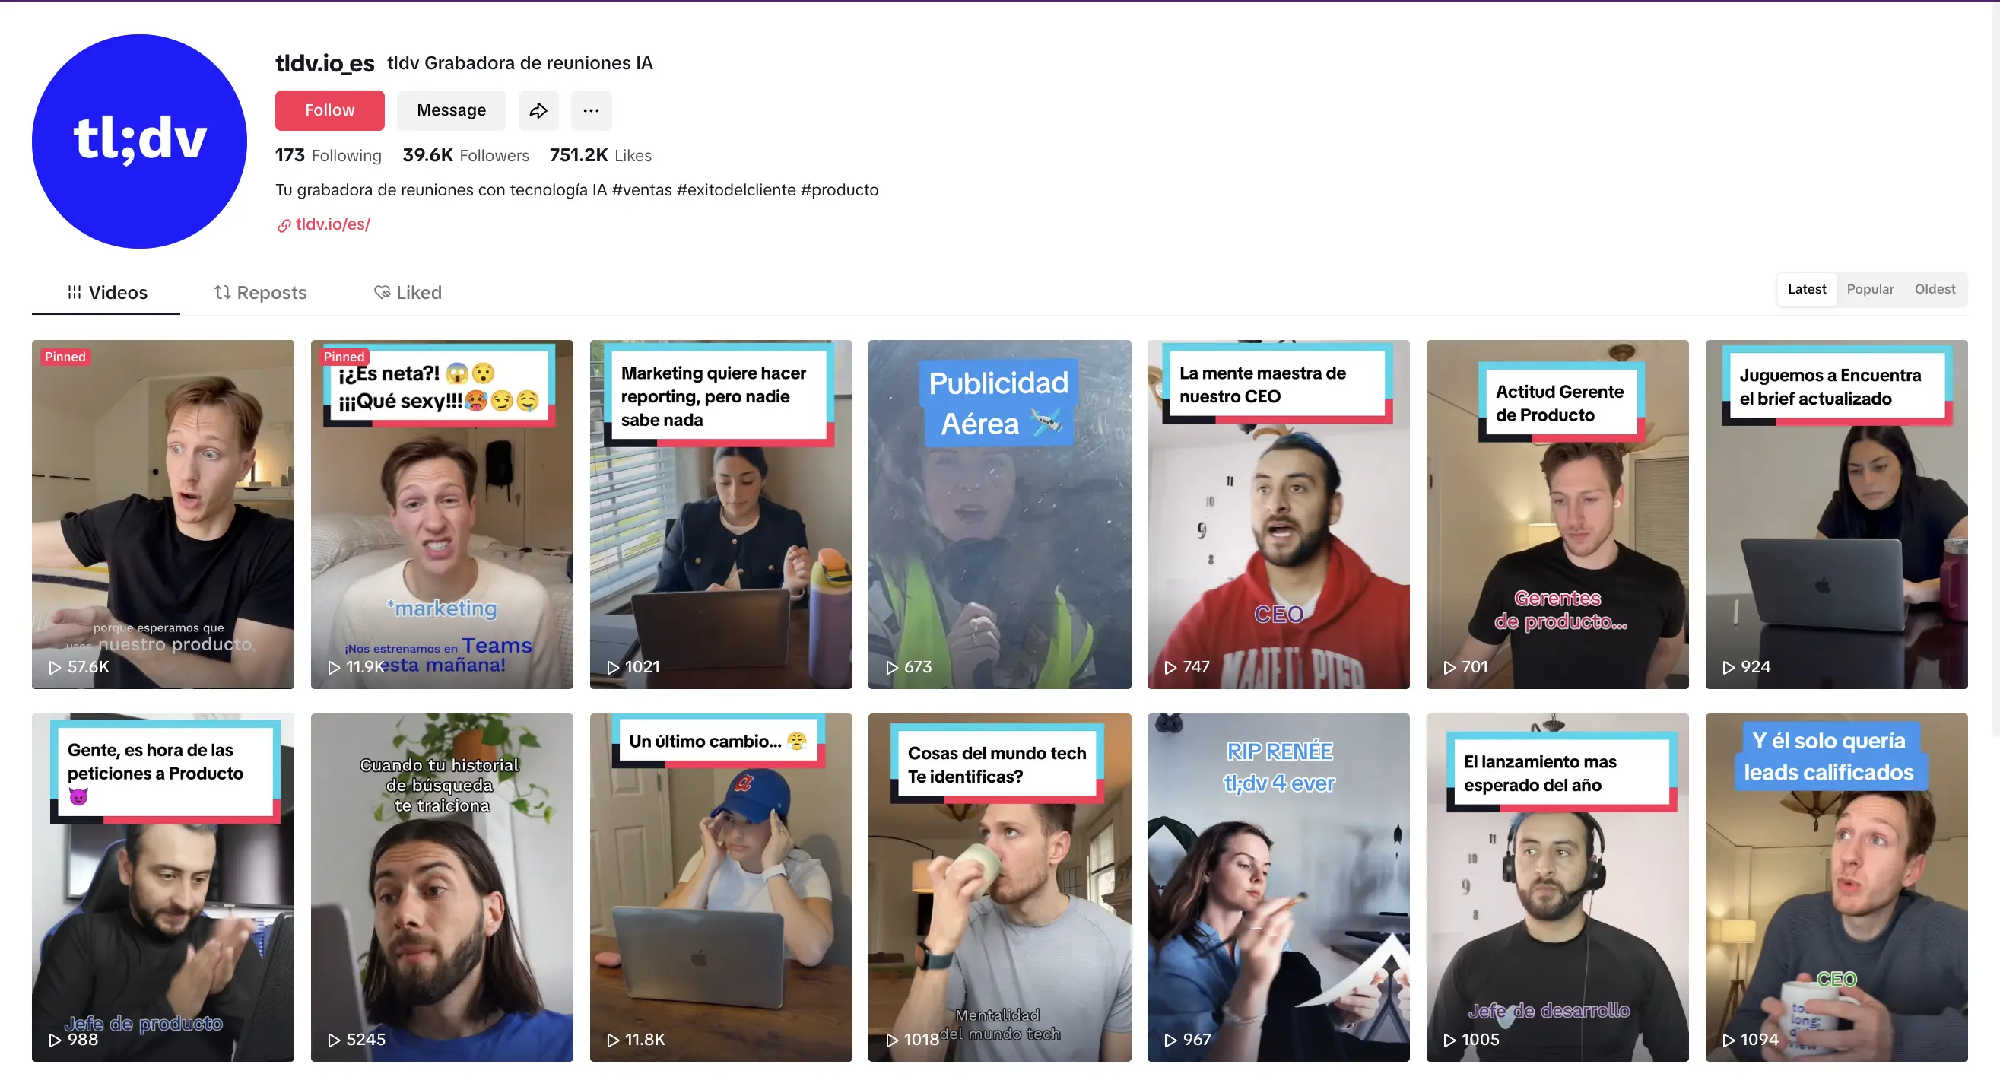2000x1077 pixels.
Task: Click the hidden-heart icon next to Liked
Action: pyautogui.click(x=382, y=293)
